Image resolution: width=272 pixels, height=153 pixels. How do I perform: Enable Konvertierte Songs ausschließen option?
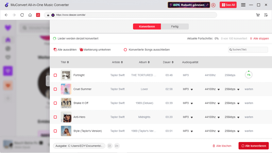(125, 50)
